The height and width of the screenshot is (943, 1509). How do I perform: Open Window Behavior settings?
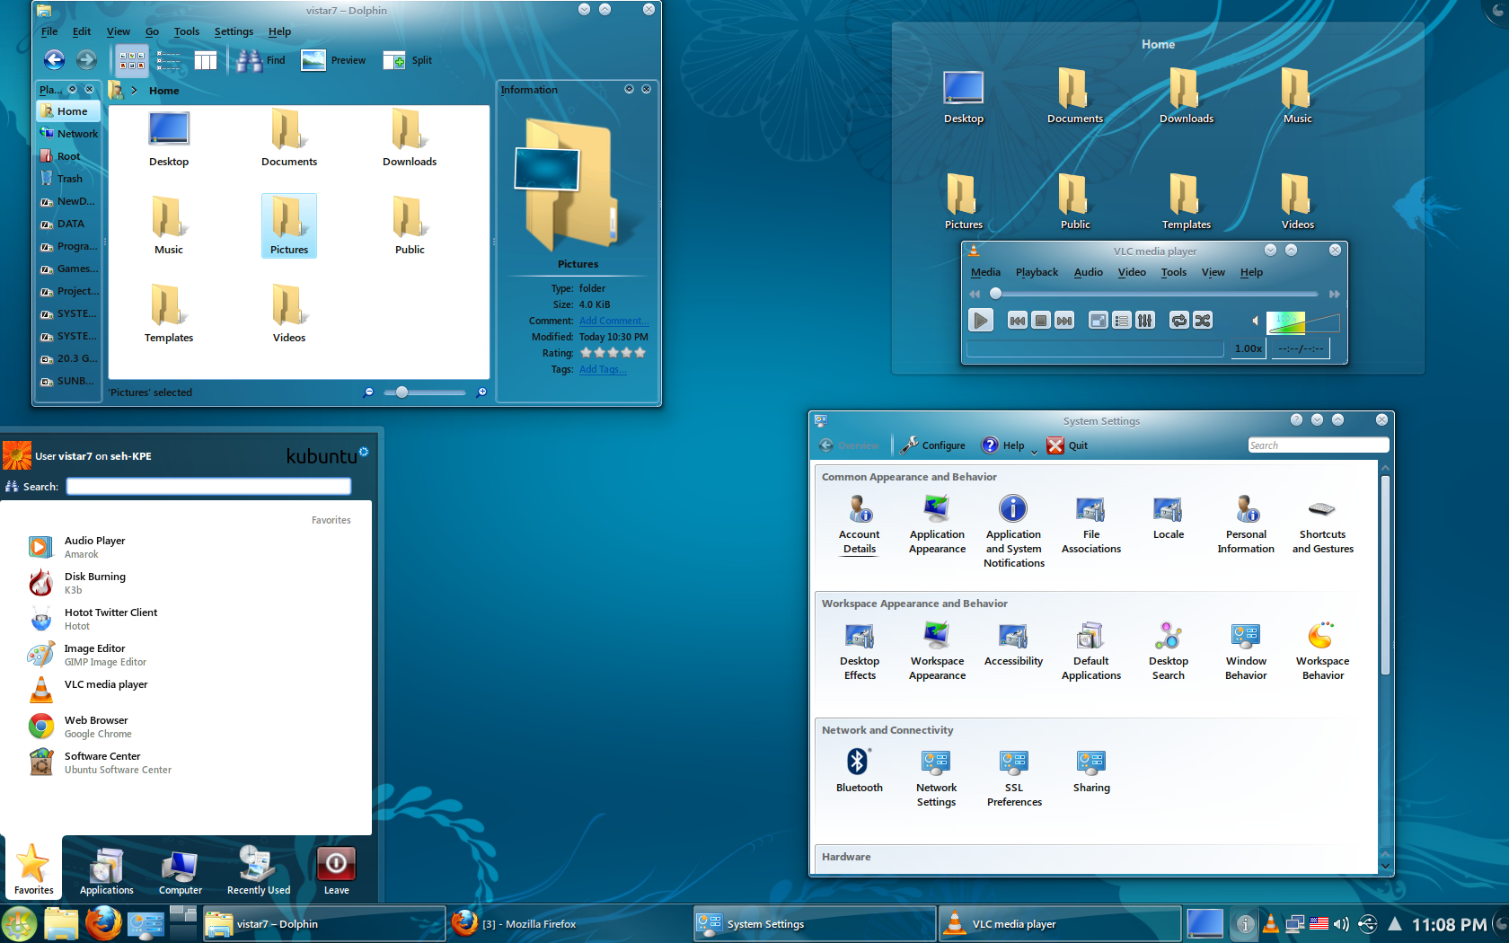(x=1246, y=651)
